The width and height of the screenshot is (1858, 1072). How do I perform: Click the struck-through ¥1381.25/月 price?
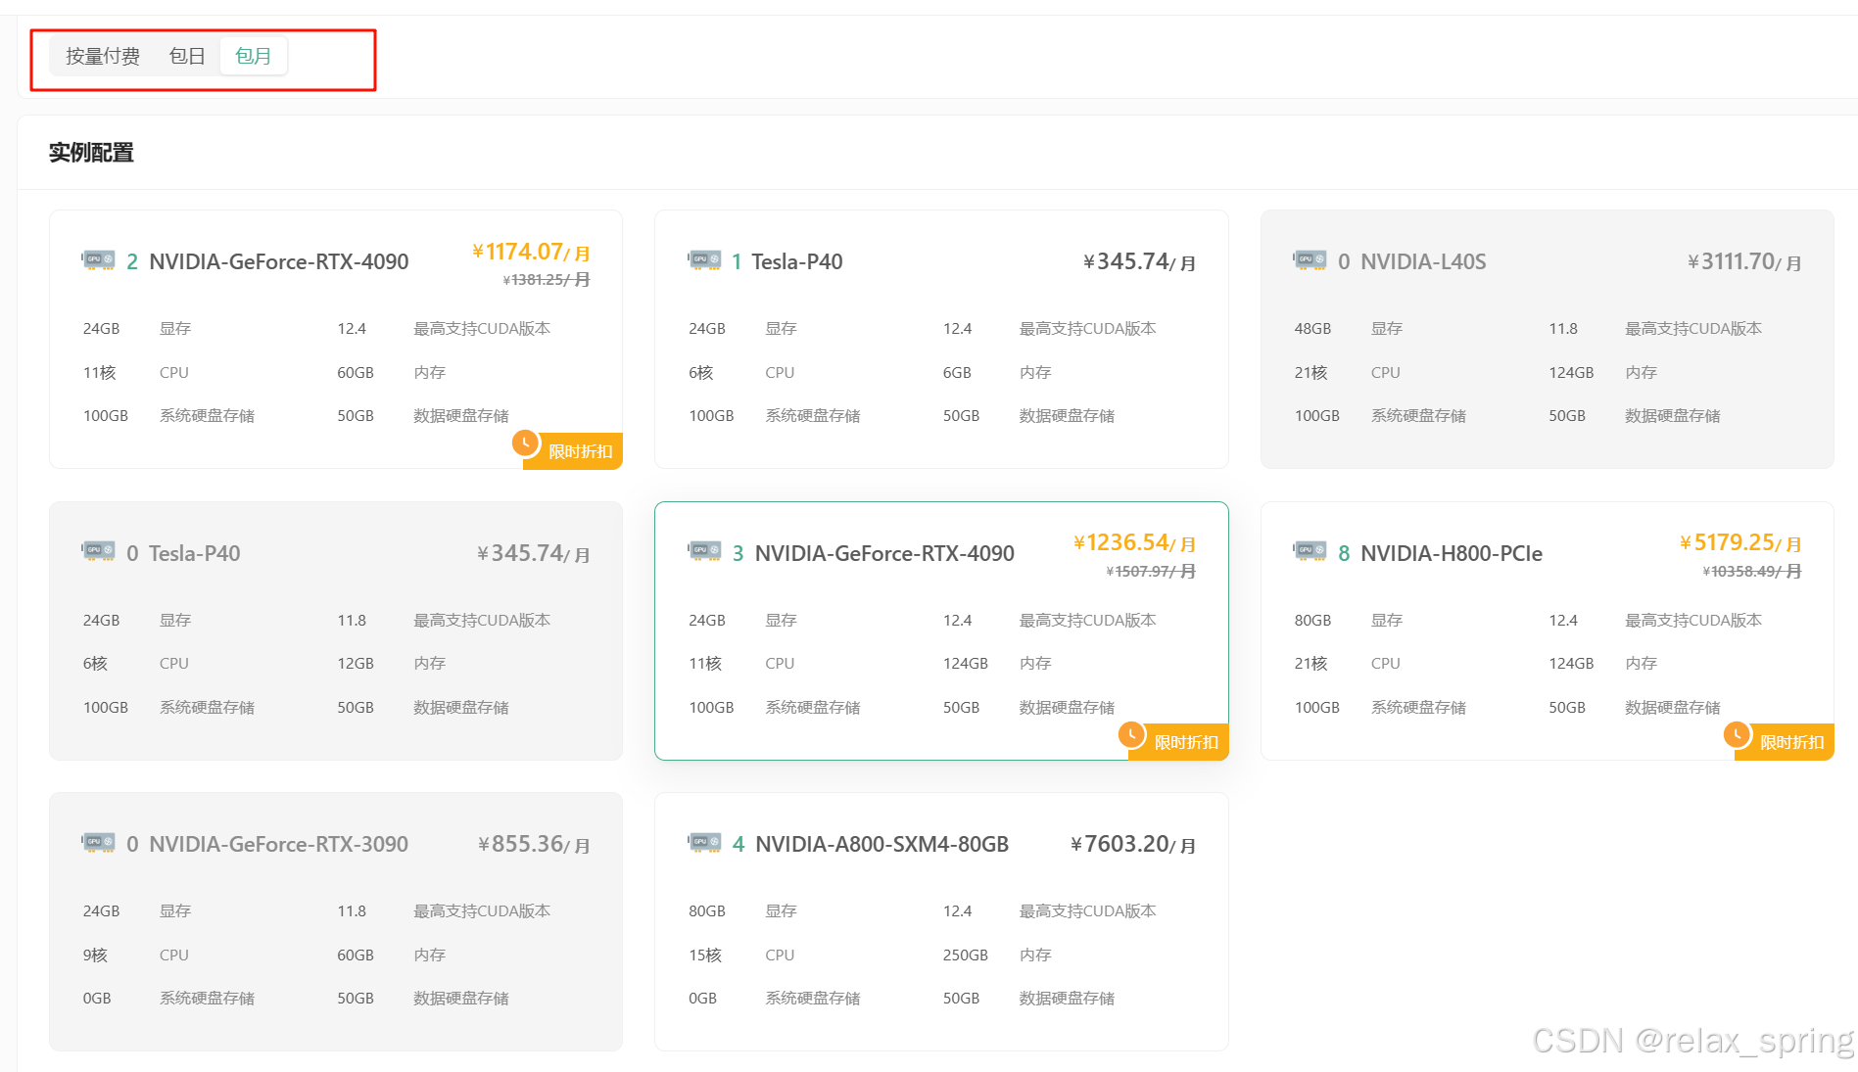pos(547,280)
